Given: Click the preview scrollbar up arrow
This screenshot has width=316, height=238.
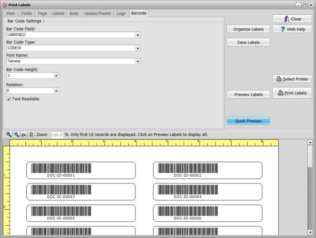Looking at the screenshot, I should [x=310, y=142].
